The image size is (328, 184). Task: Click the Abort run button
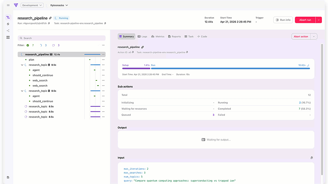point(305,20)
